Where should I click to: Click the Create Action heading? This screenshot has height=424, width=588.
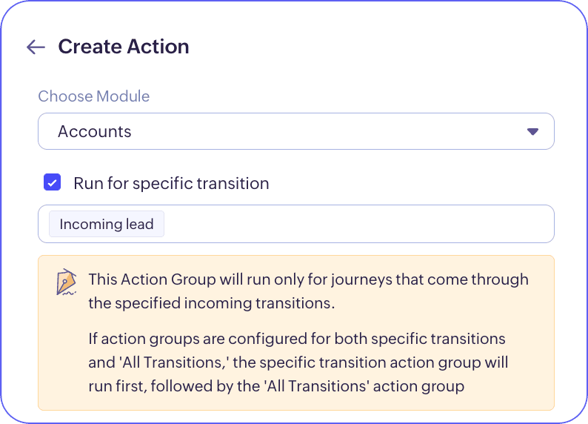pyautogui.click(x=124, y=47)
